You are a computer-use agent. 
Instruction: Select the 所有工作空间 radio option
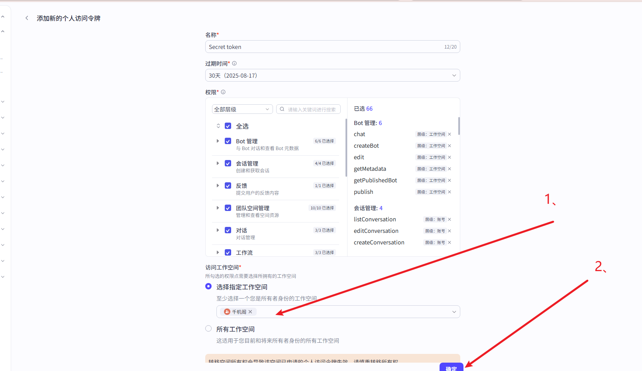point(208,329)
